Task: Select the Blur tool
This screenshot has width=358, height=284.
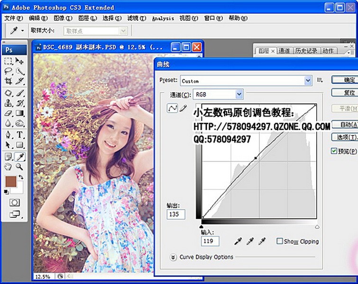Action: coord(8,123)
